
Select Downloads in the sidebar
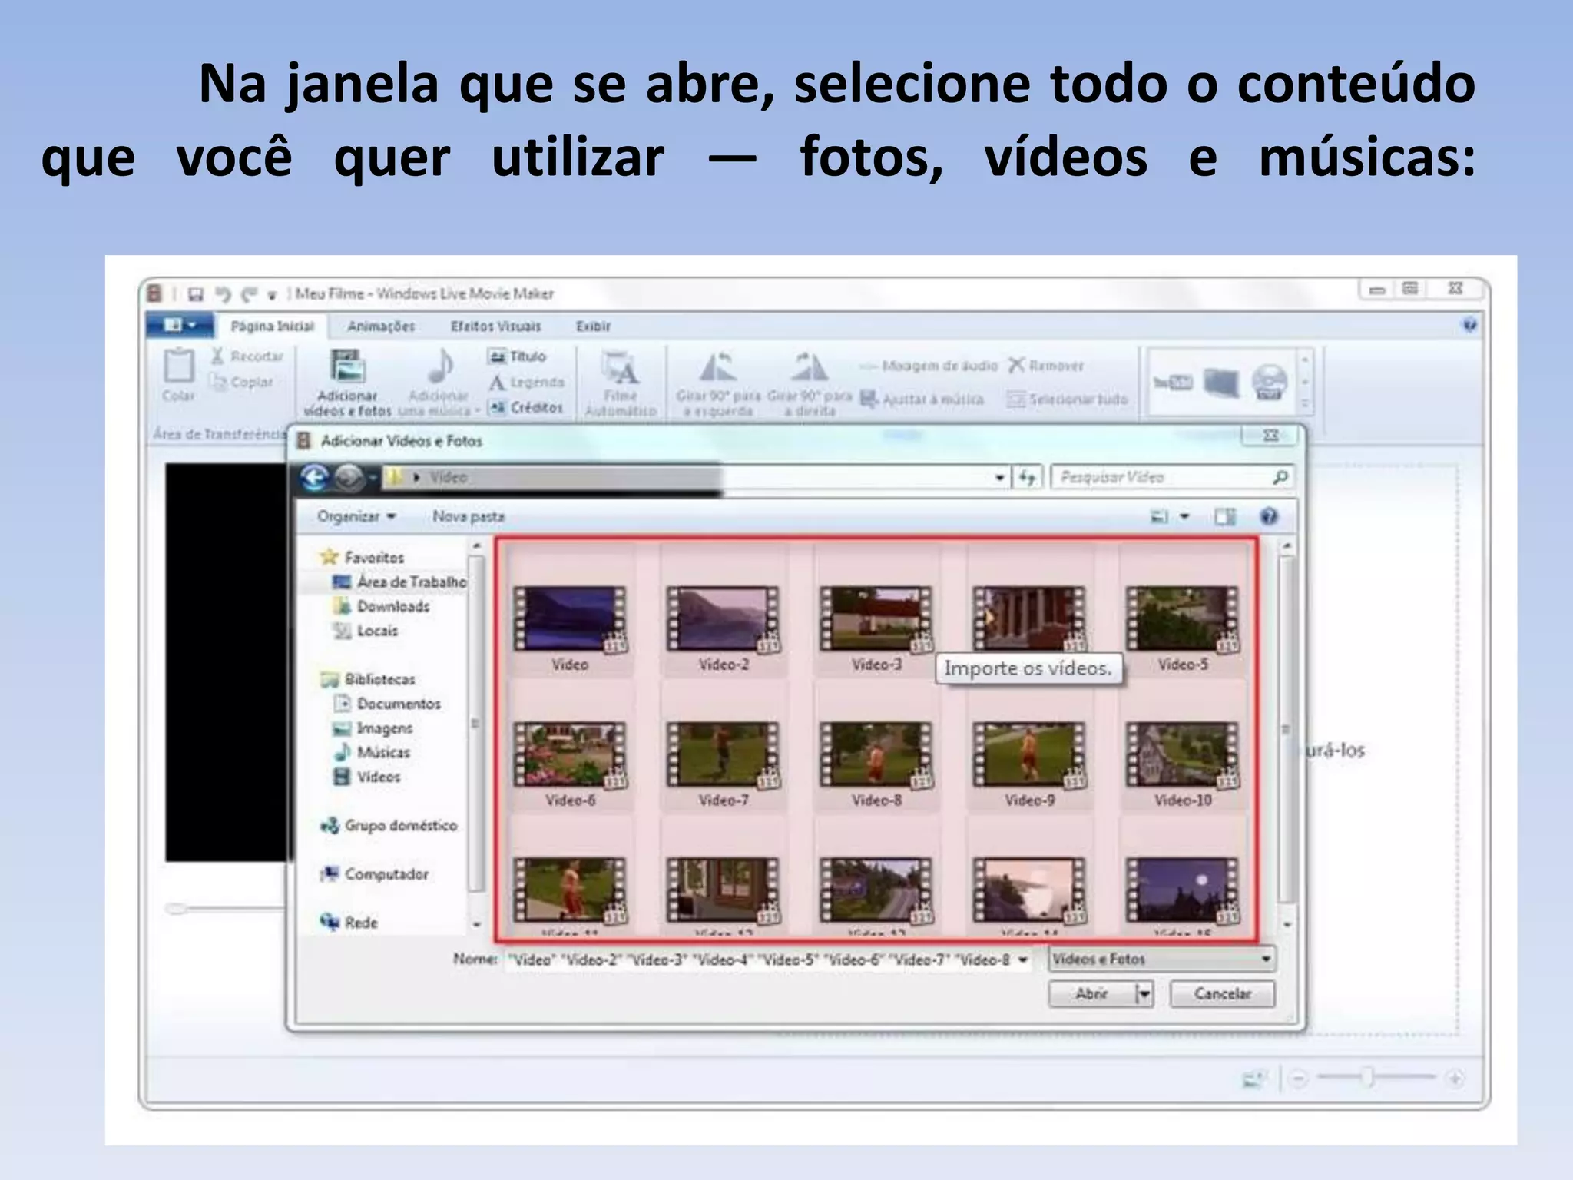(x=382, y=607)
